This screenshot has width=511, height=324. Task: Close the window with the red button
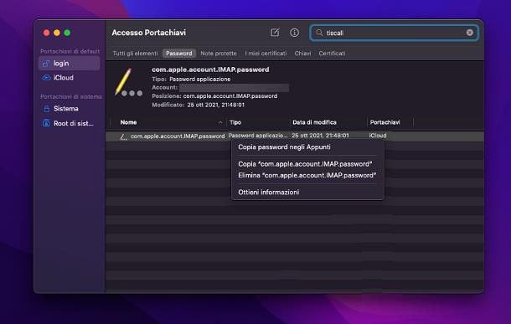[x=47, y=33]
